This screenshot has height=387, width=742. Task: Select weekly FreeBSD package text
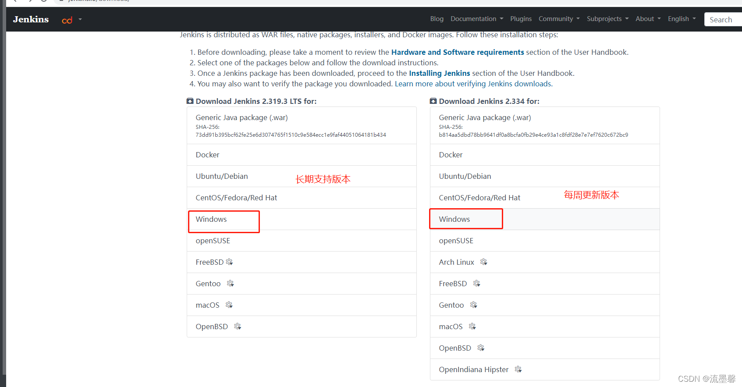coord(453,284)
